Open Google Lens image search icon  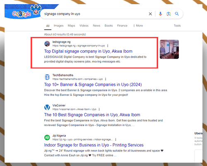click(168, 14)
